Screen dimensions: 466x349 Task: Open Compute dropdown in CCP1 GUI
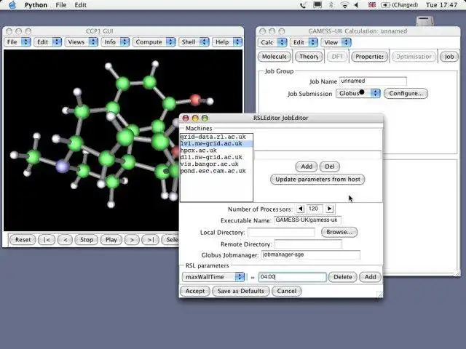coord(154,42)
